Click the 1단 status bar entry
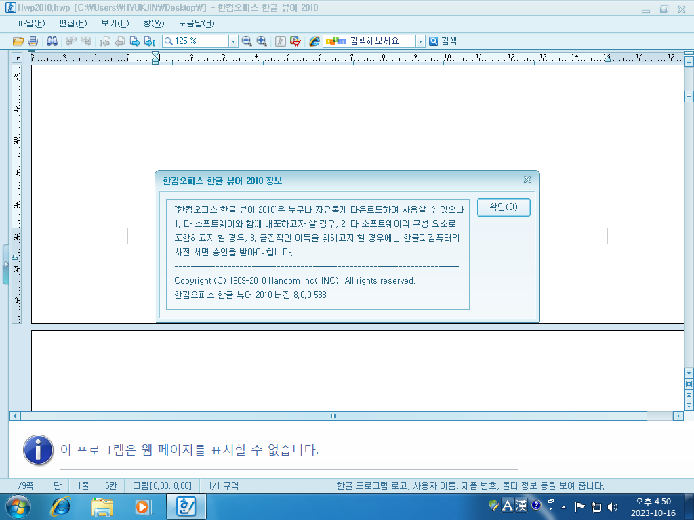Viewport: 694px width, 520px height. pos(56,485)
